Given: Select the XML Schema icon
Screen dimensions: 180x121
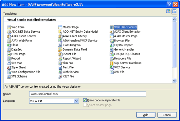Looking at the screenshot, I should (9, 77).
